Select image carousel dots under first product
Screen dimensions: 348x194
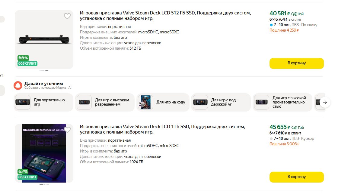click(44, 71)
